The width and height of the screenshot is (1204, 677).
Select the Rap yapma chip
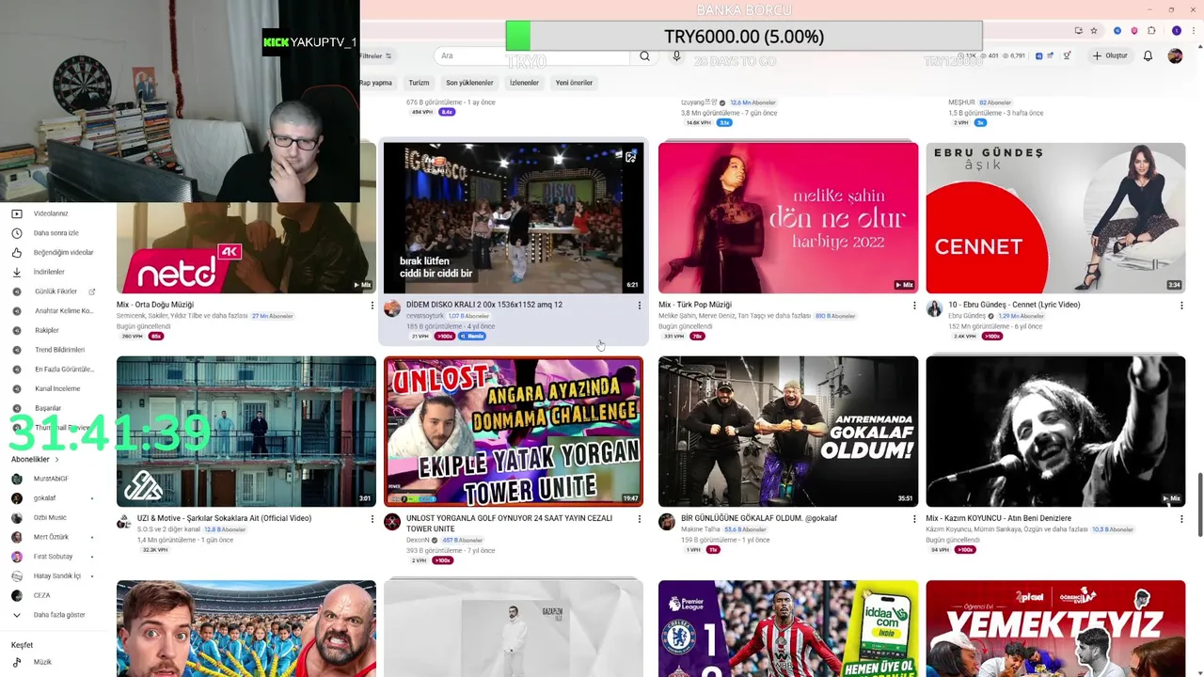click(376, 83)
